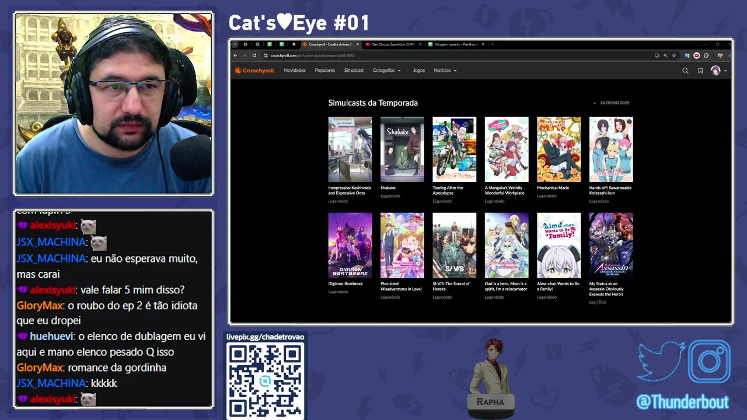The image size is (747, 420).
Task: Open the Outono 2025 season dropdown
Action: (611, 103)
